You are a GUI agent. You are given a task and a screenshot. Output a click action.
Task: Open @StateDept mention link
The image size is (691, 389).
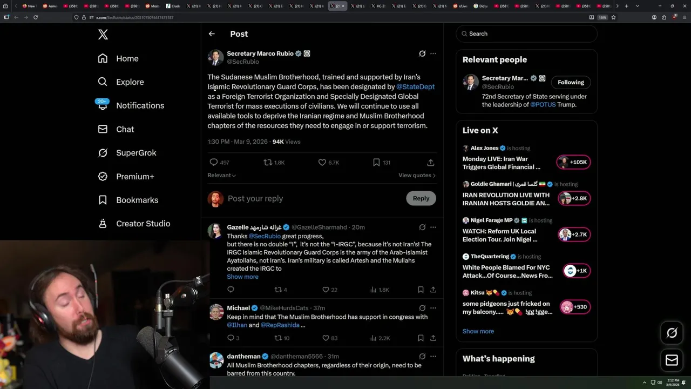tap(415, 86)
